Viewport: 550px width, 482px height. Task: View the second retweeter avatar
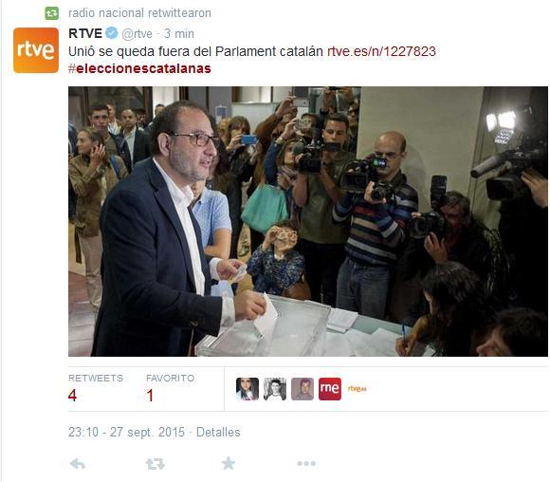point(275,389)
